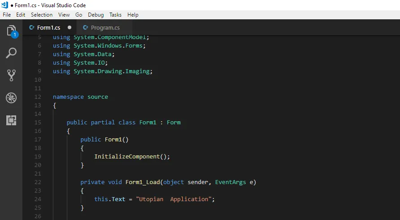Click opening brace on line 13
Viewport: 400px width, 220px height.
coord(55,106)
